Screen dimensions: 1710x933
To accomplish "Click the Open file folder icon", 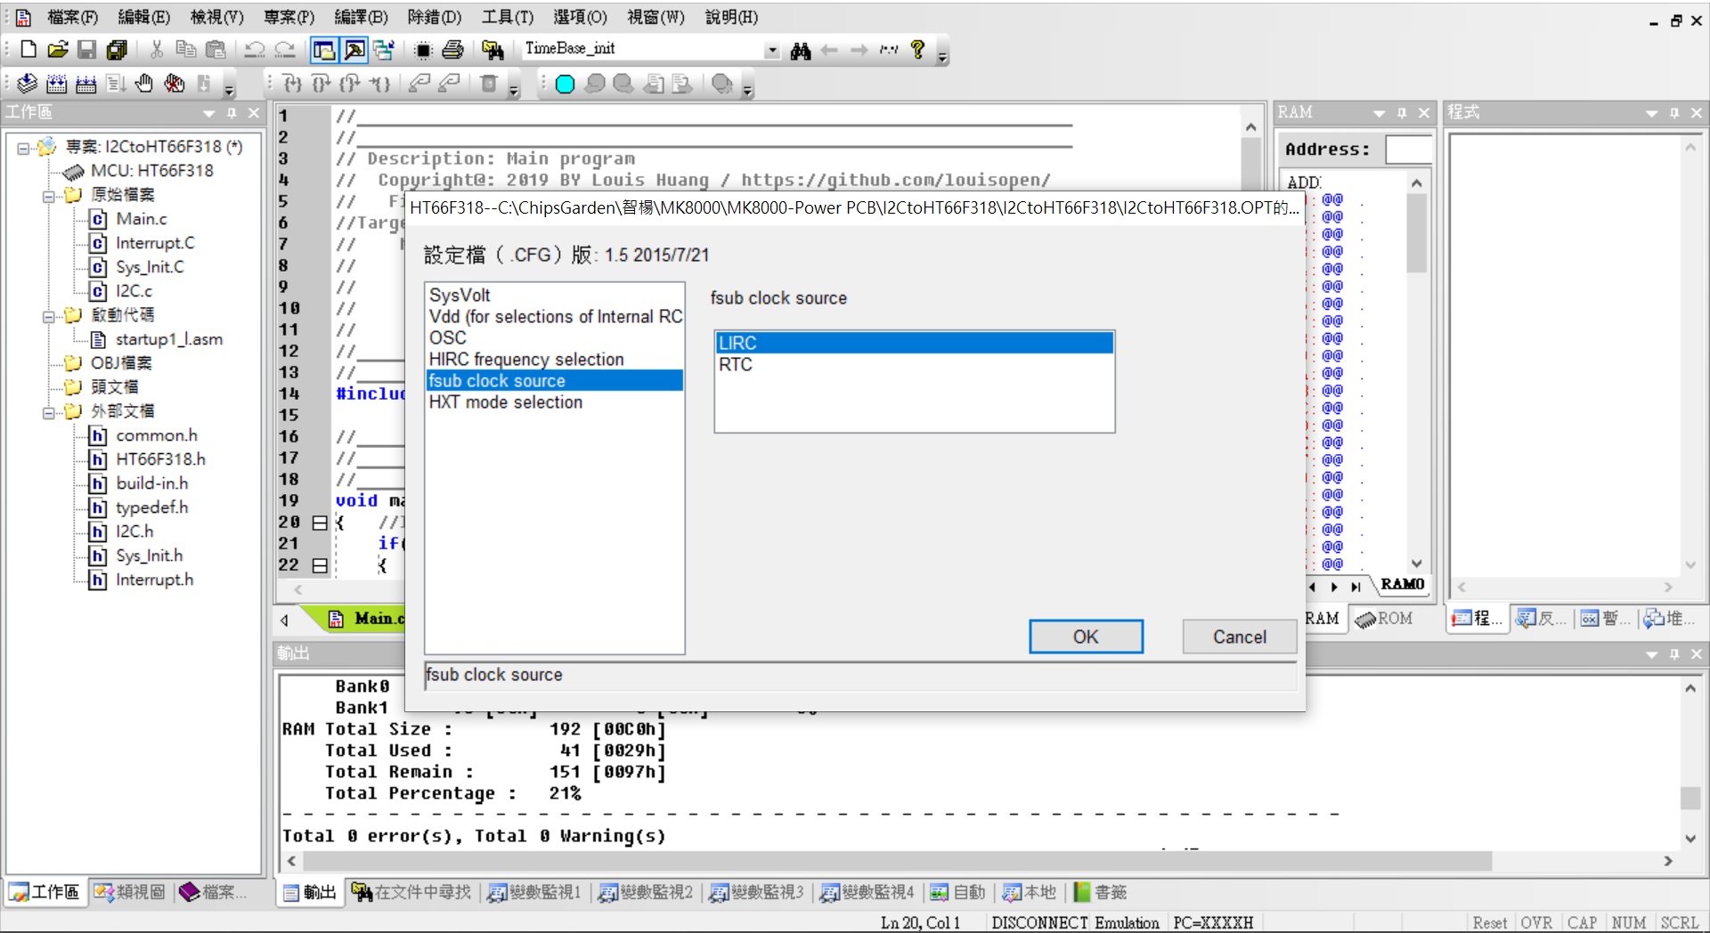I will tap(58, 50).
